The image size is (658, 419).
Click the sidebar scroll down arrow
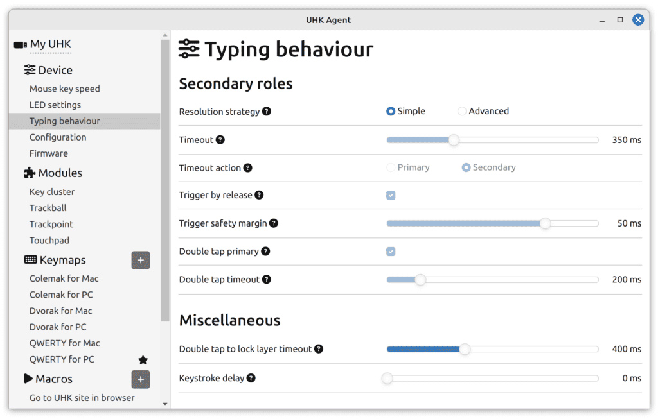click(x=165, y=404)
